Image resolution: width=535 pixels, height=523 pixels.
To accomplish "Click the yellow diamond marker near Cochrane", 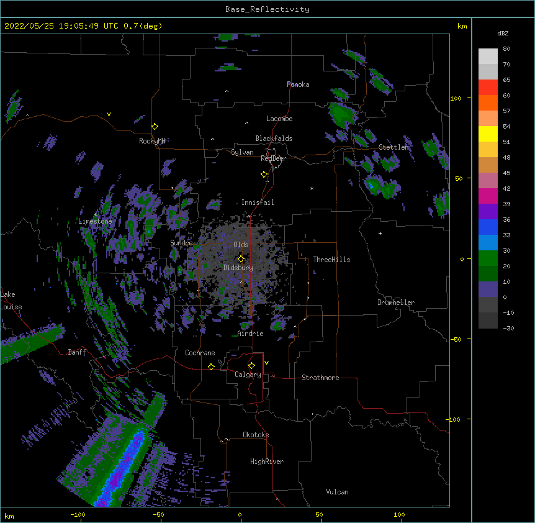I will (x=211, y=366).
